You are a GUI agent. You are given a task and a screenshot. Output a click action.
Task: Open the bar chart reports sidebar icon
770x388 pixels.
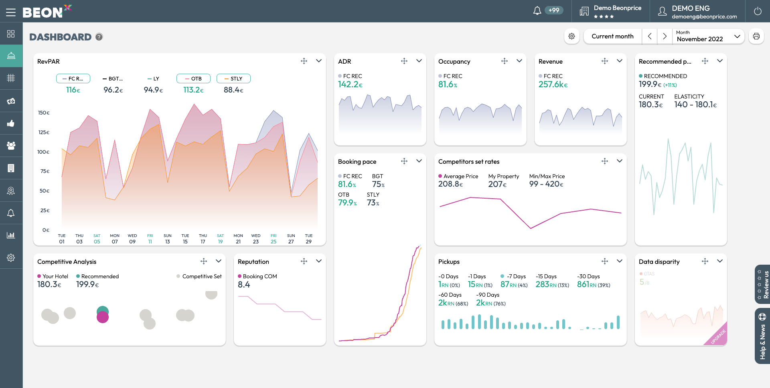tap(11, 235)
